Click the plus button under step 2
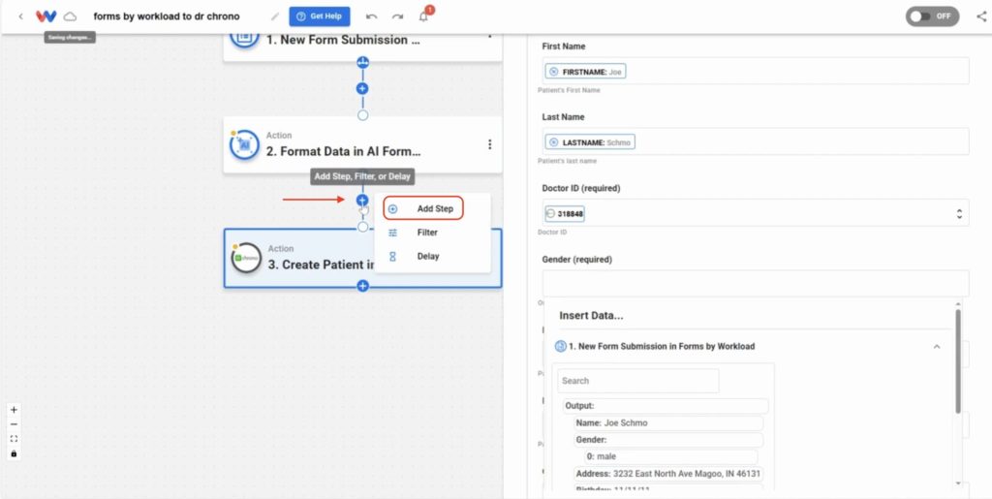Image resolution: width=992 pixels, height=499 pixels. tap(362, 200)
